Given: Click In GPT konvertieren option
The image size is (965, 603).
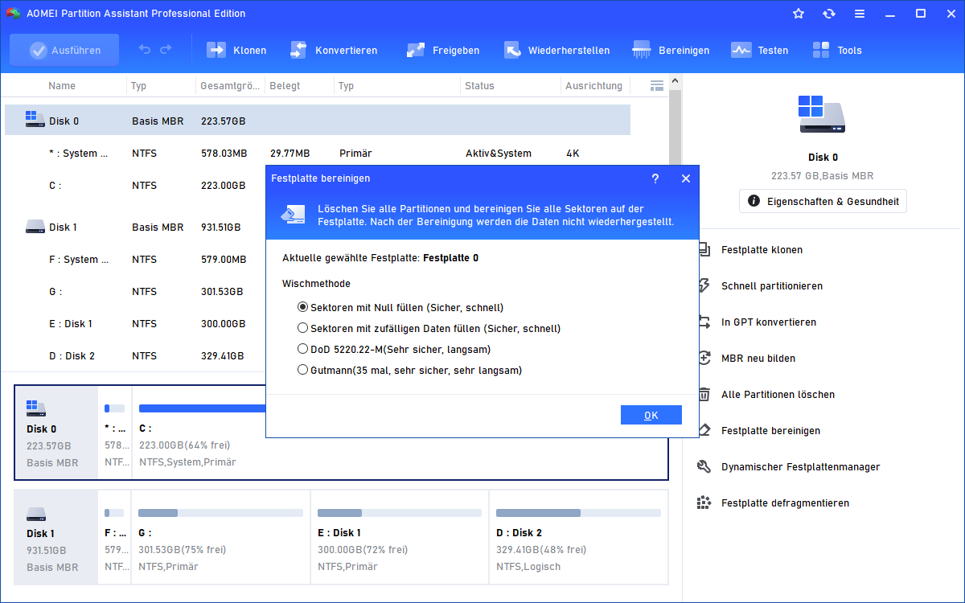Looking at the screenshot, I should [768, 322].
